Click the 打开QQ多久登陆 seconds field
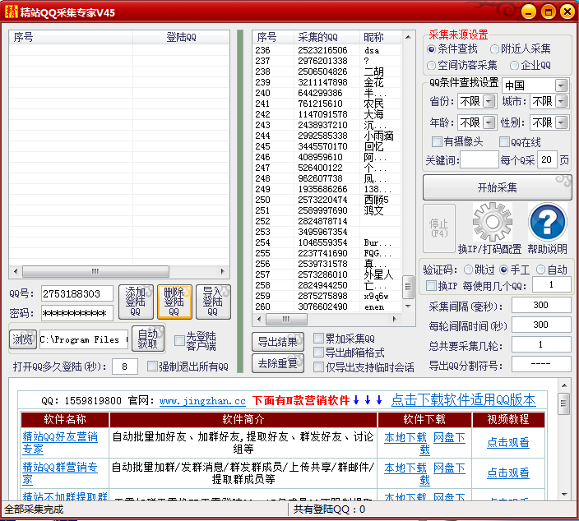This screenshot has width=579, height=521. pyautogui.click(x=125, y=367)
